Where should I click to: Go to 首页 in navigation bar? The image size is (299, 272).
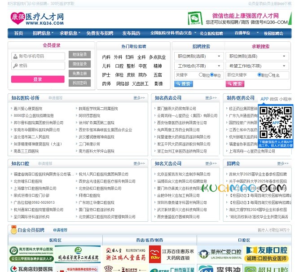pos(18,33)
